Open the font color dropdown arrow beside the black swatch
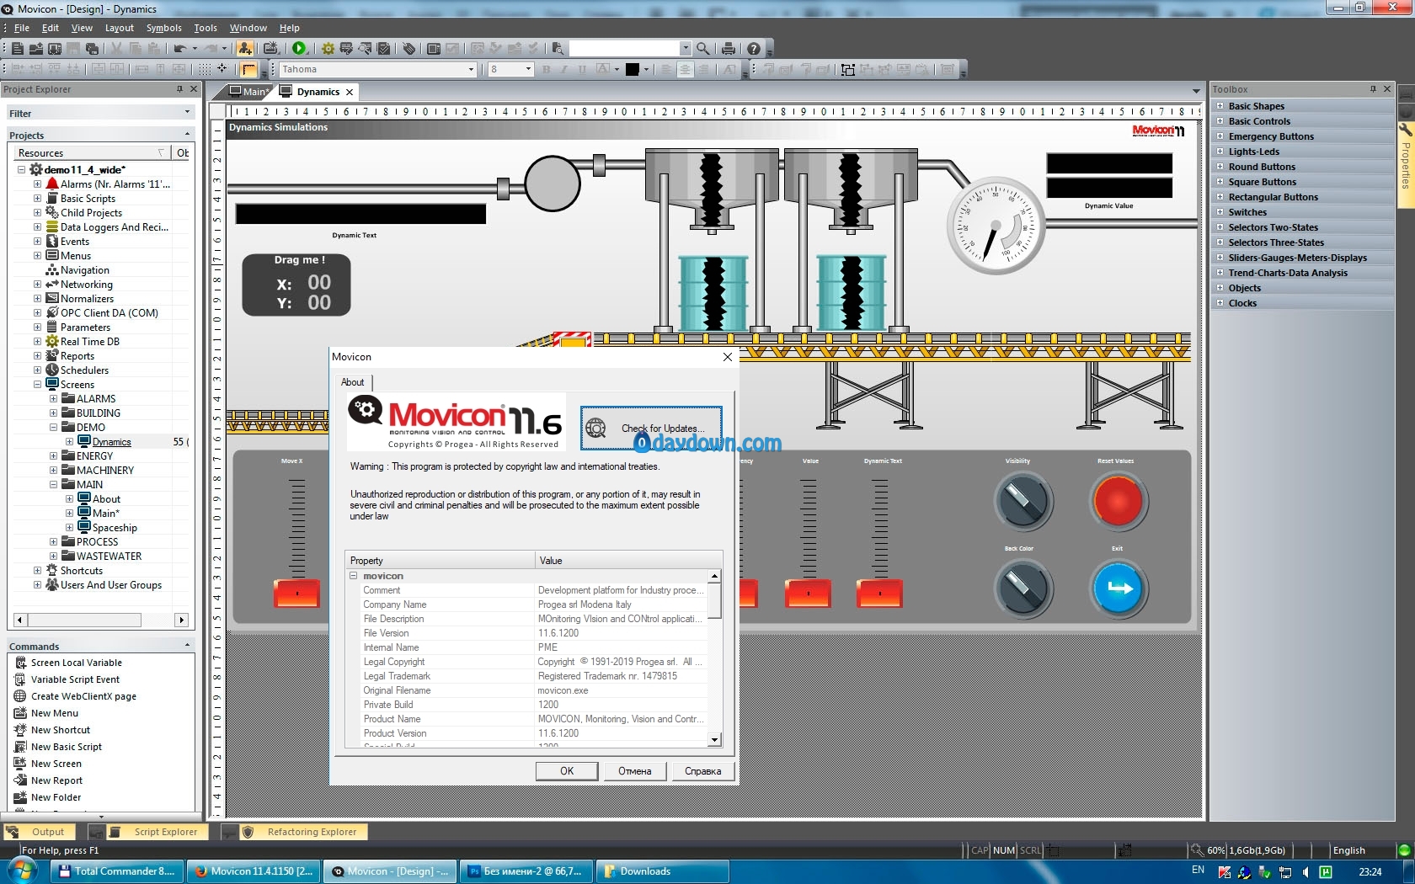This screenshot has width=1415, height=884. (646, 69)
